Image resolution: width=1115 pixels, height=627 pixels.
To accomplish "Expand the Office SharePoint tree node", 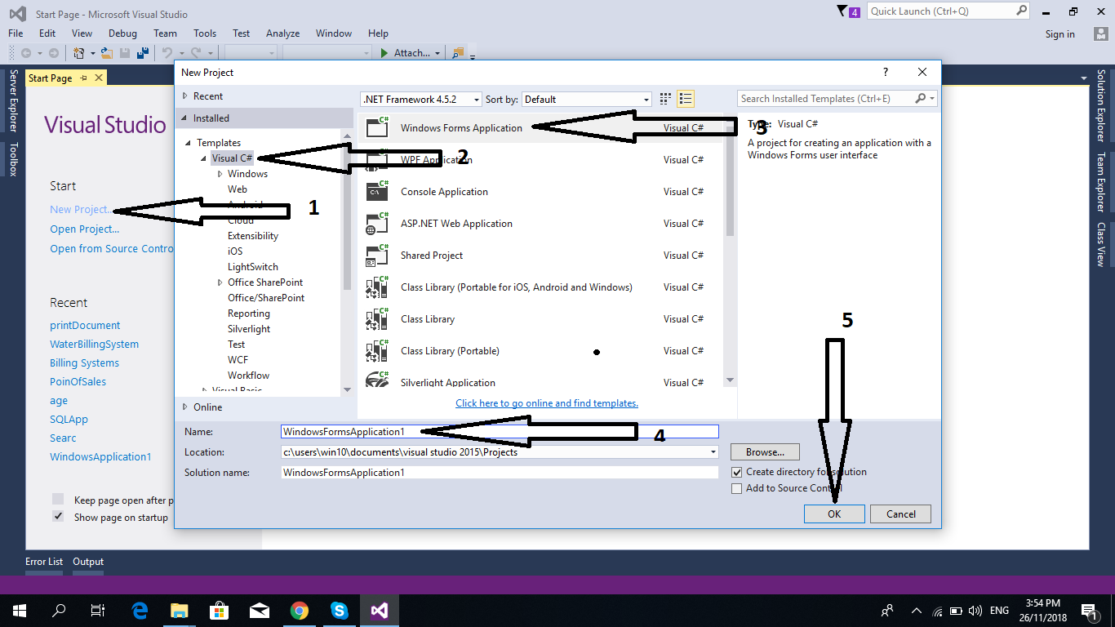I will click(220, 282).
